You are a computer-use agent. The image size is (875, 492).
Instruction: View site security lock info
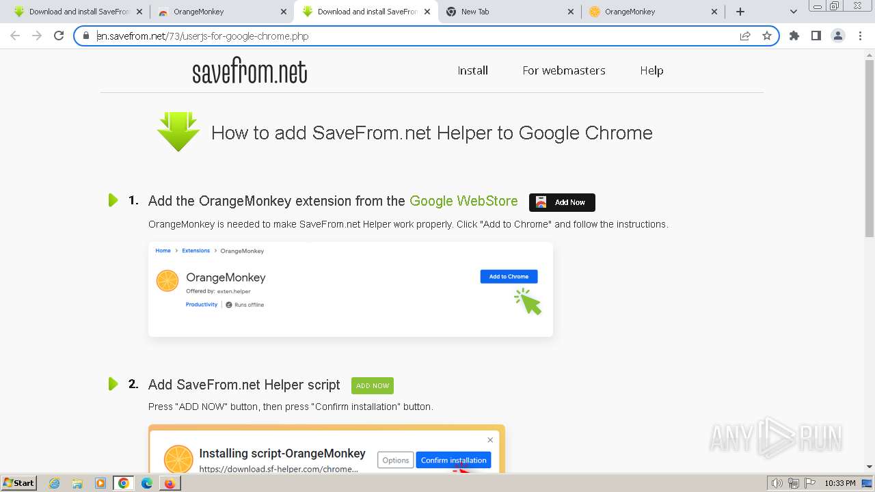[86, 36]
